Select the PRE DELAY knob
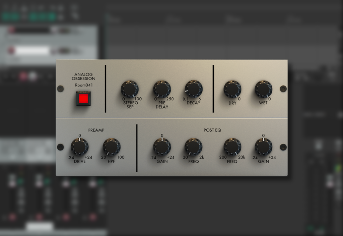 tap(162, 89)
